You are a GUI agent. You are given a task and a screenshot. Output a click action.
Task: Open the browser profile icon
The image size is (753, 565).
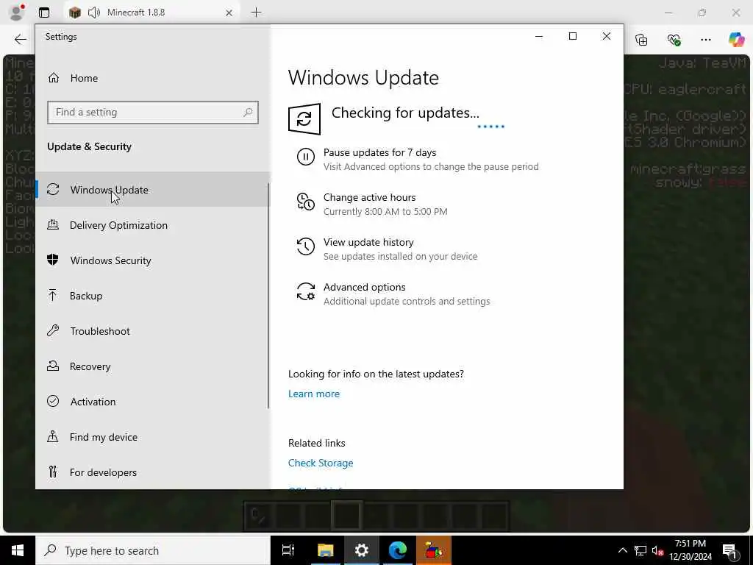click(x=16, y=13)
